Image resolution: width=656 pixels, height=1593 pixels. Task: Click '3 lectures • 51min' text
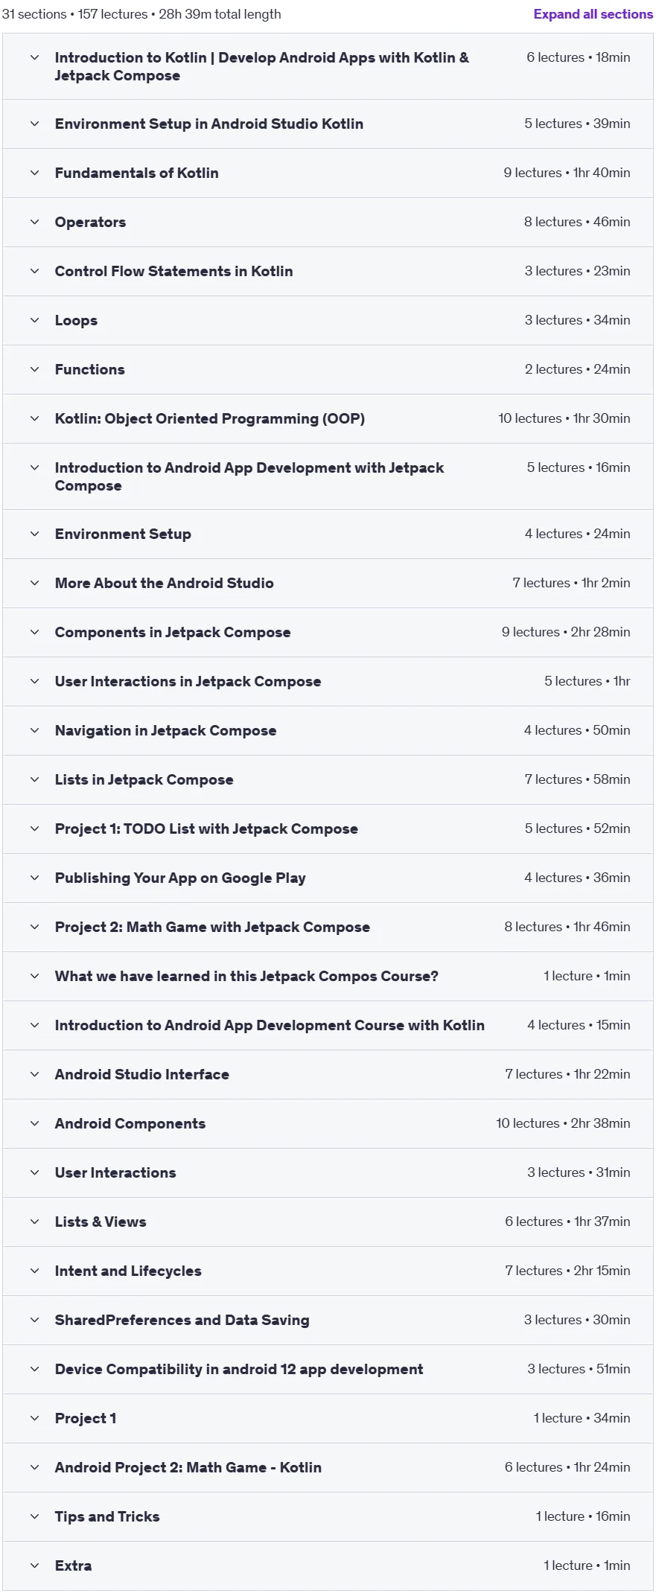[579, 1369]
